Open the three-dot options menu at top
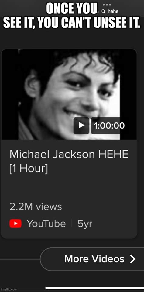The width and height of the screenshot is (144, 292). point(107,5)
